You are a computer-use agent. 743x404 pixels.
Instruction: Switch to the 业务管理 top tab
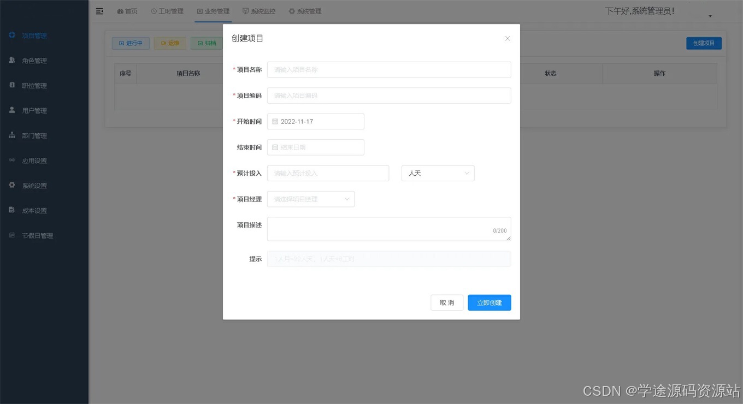[x=213, y=11]
